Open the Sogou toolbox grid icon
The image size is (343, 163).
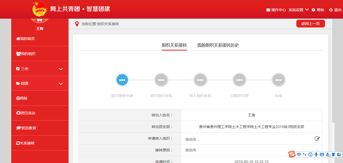point(339,154)
